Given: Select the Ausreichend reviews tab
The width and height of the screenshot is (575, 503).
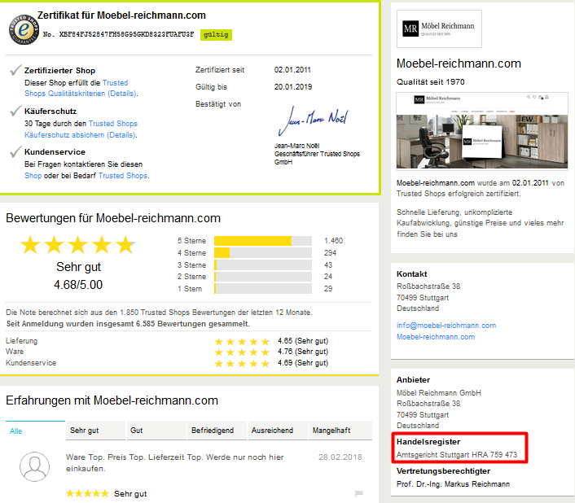Looking at the screenshot, I should 278,431.
